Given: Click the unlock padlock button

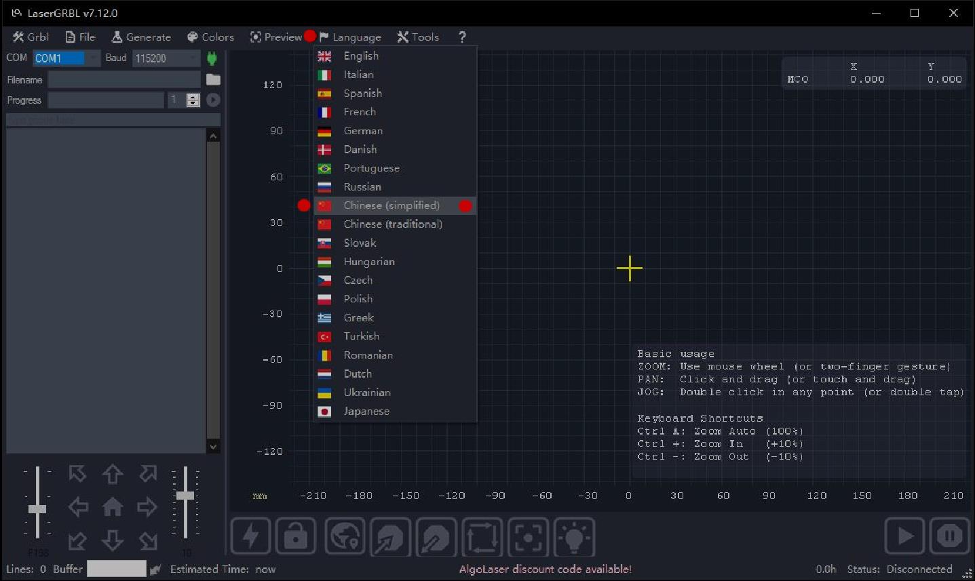Looking at the screenshot, I should click(x=296, y=536).
